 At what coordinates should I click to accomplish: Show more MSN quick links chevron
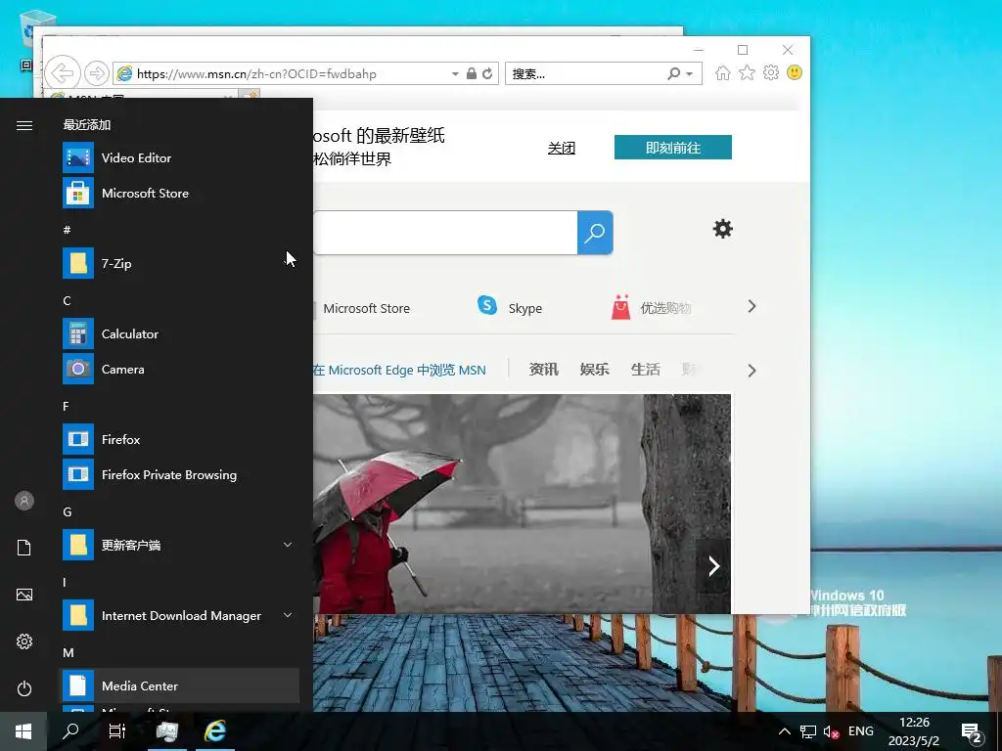tap(752, 306)
